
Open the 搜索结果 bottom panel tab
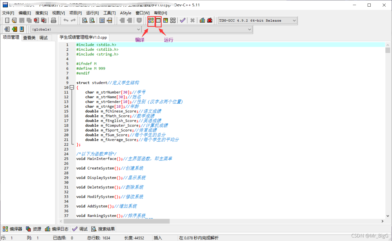pos(103,229)
